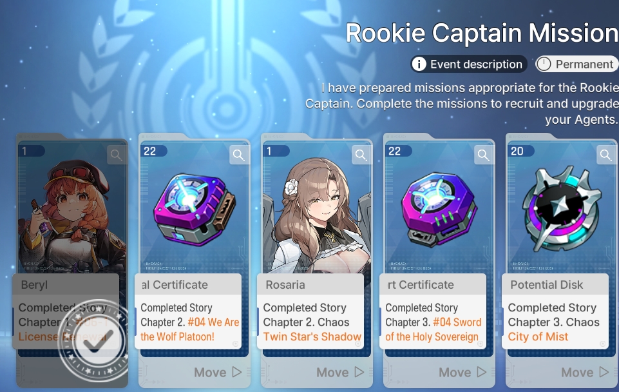Tap magnifier on Wolf Platoon certificate card
Screen dimensions: 619x392
(239, 155)
